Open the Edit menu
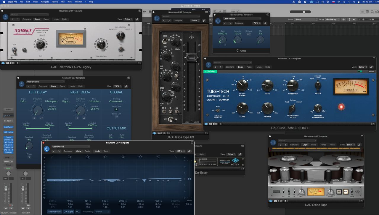Viewport: 379px width, 215px height. [x=28, y=2]
